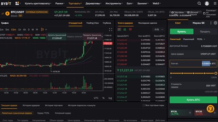Click the Bybit logo
Screen dimensions: 218x122
(6, 3)
